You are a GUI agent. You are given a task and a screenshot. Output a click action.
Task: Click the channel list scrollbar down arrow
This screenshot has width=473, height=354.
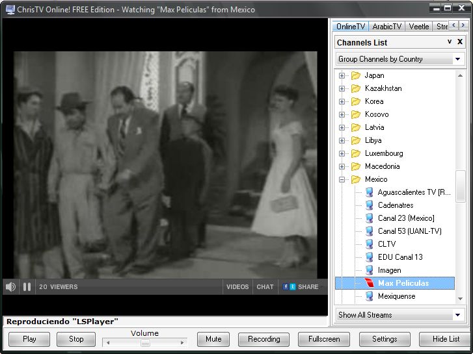click(x=460, y=299)
